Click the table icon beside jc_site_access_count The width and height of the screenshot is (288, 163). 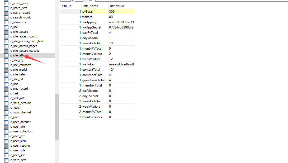[x=6, y=36]
